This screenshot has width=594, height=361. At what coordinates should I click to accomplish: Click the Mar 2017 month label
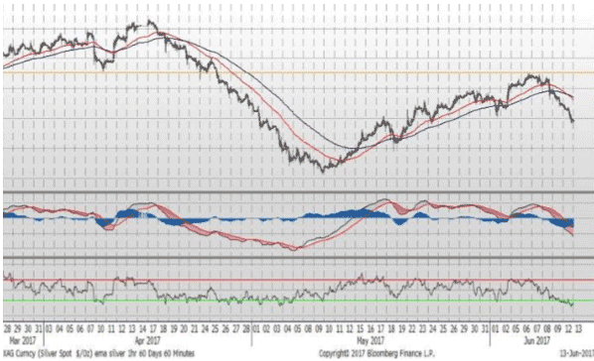point(23,341)
